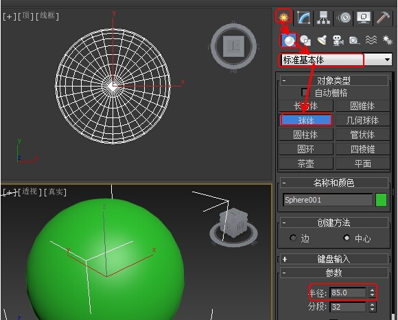Expand the 键盘输入 rollout
The width and height of the screenshot is (398, 320).
tap(334, 259)
